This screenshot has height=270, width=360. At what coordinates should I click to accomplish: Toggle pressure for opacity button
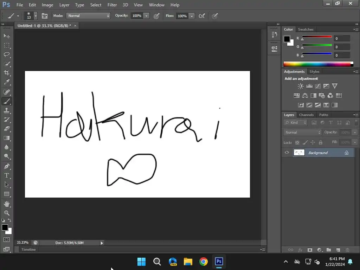coord(156,16)
